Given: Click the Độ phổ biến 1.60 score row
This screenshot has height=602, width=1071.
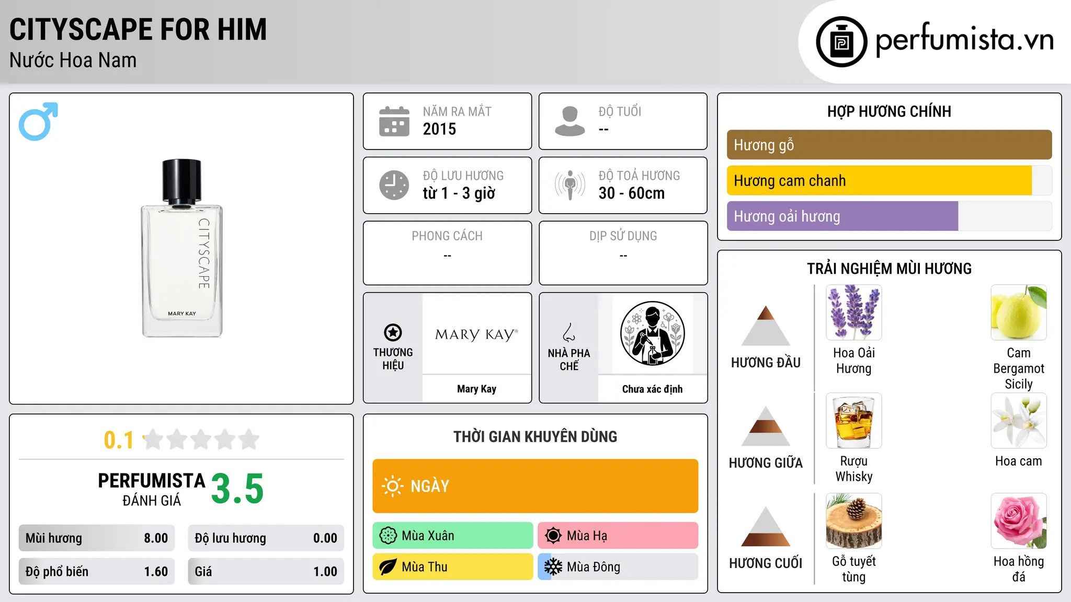Looking at the screenshot, I should (97, 572).
